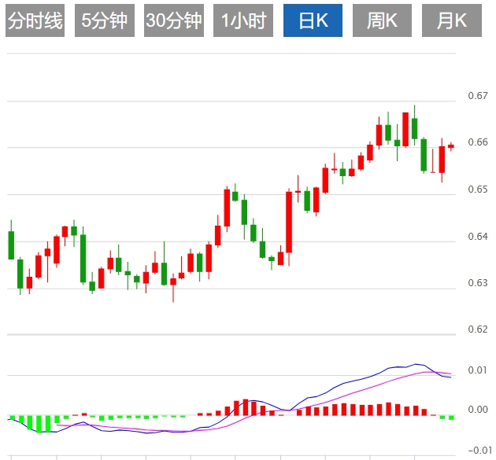This screenshot has width=496, height=460.
Task: Click the largest green MACD histogram bar
Action: click(39, 424)
